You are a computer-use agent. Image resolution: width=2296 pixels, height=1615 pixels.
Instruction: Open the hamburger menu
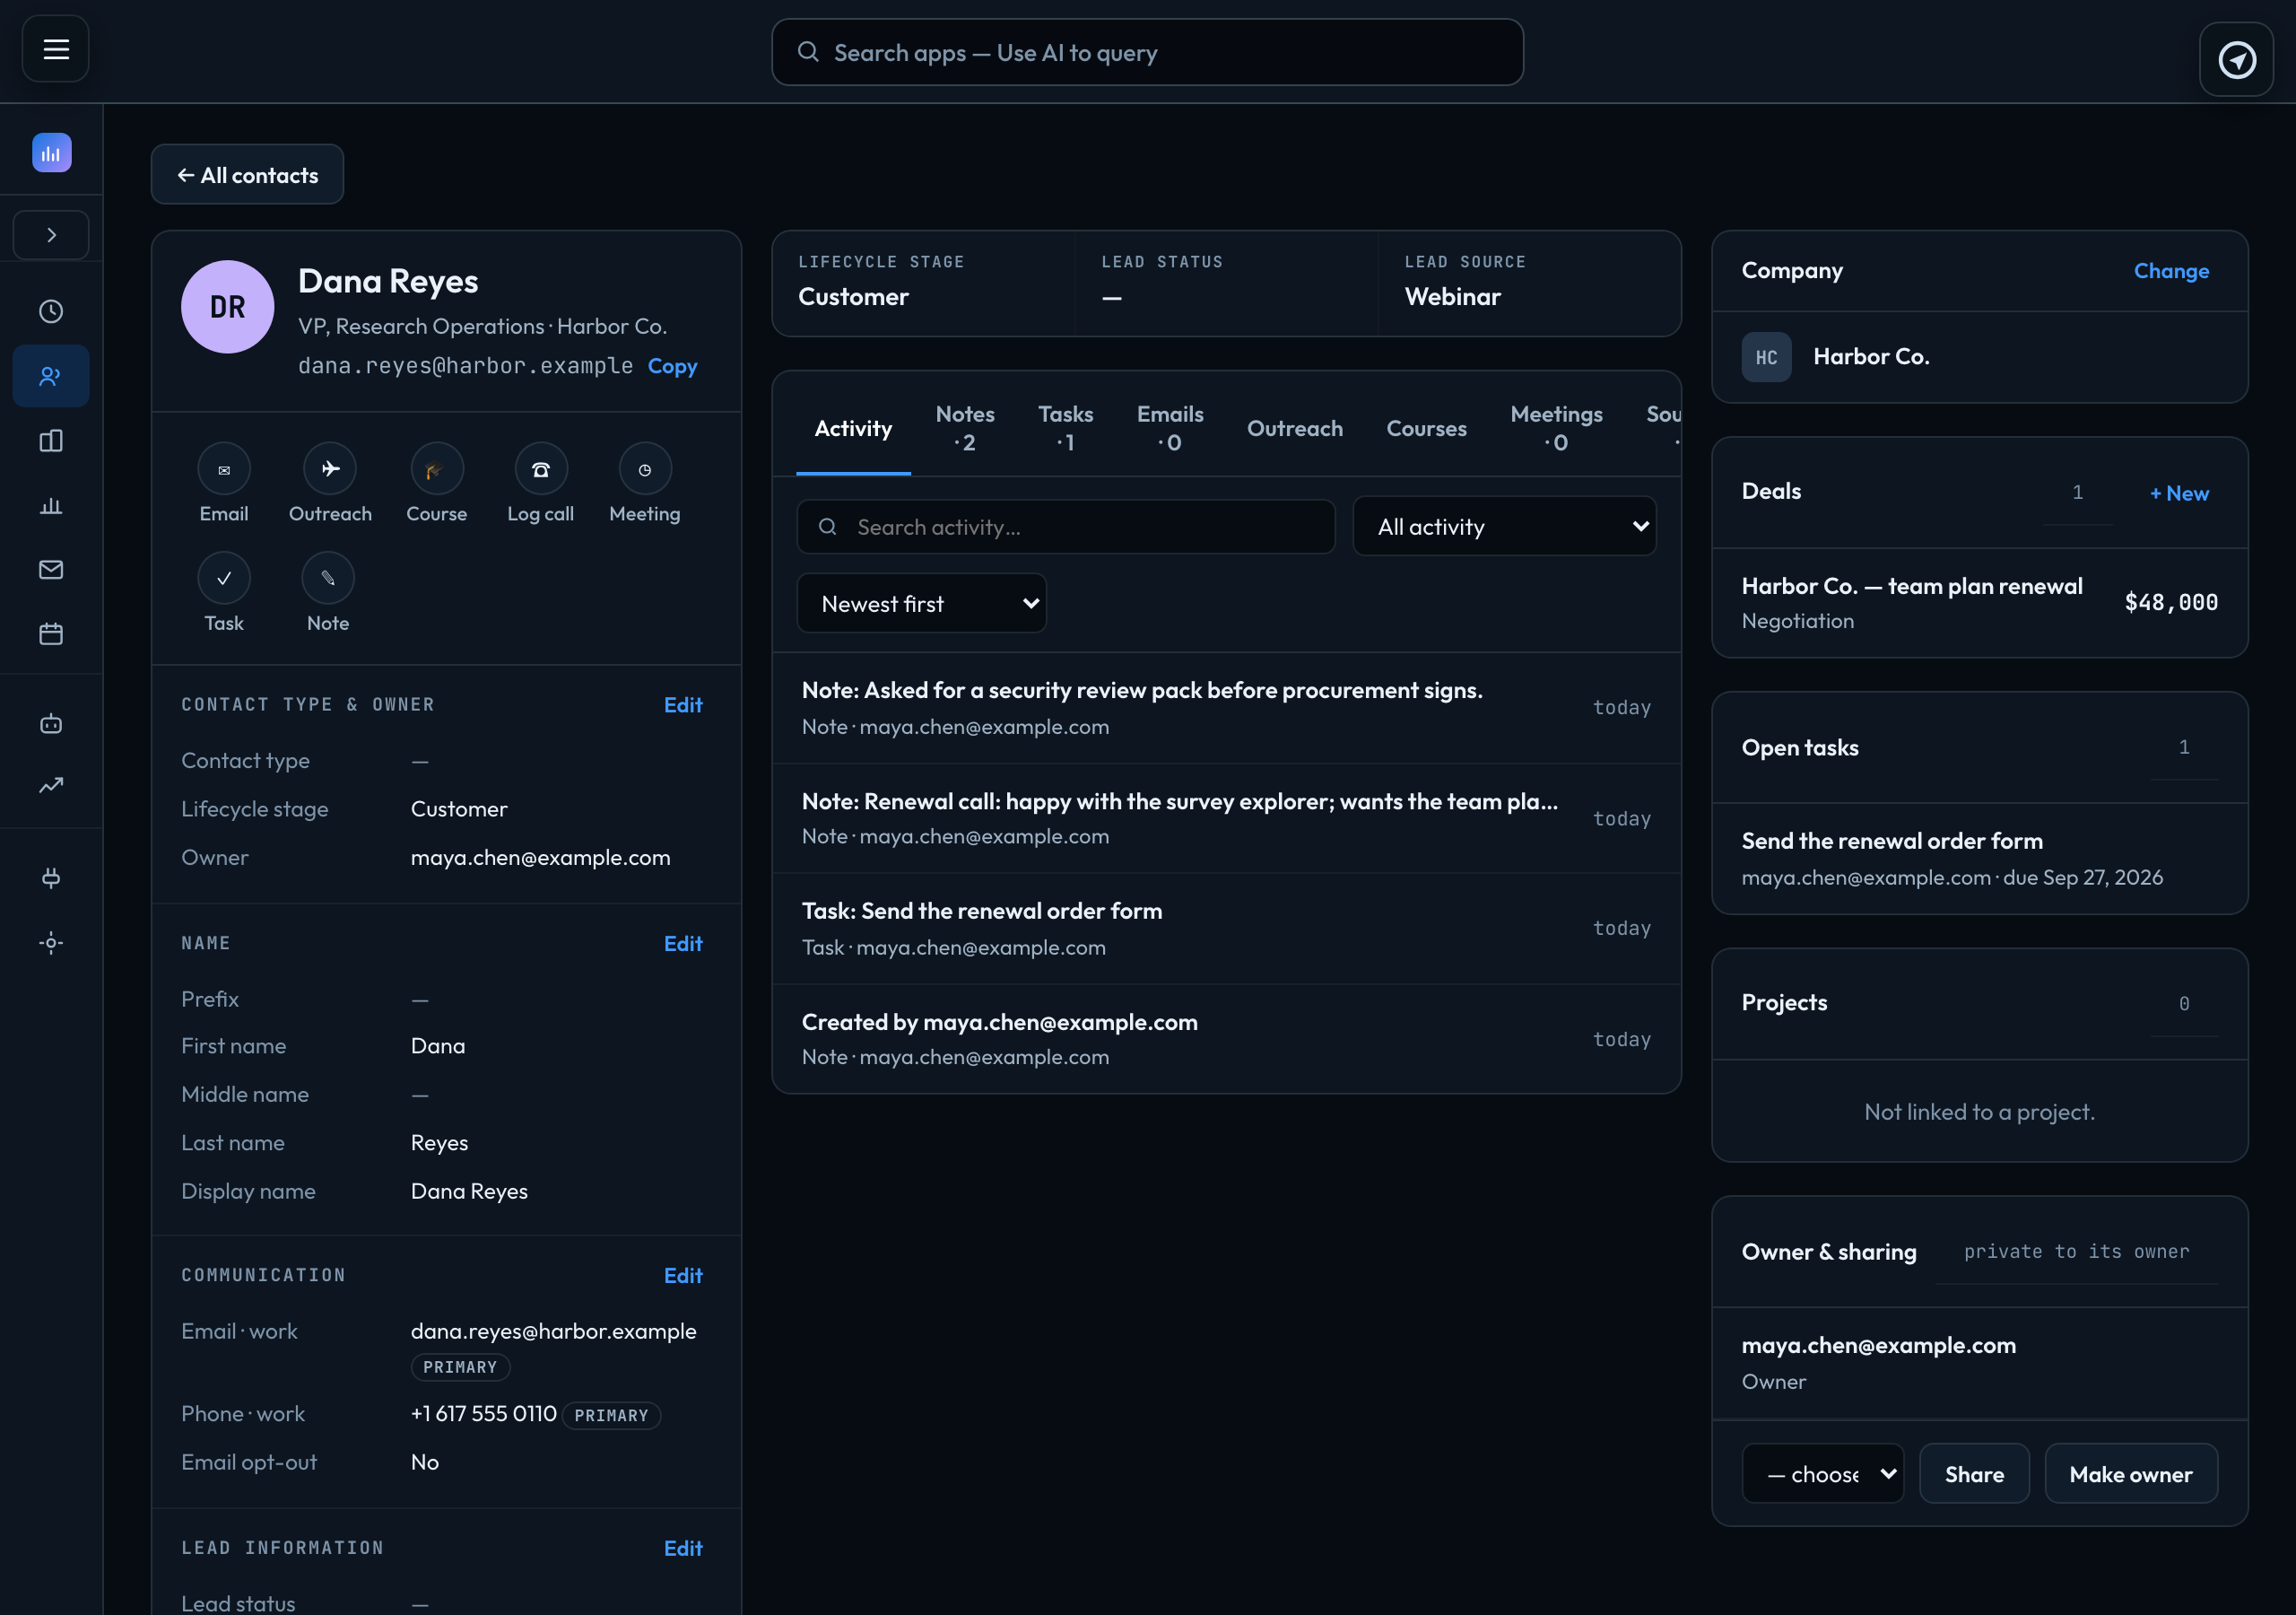(x=56, y=49)
